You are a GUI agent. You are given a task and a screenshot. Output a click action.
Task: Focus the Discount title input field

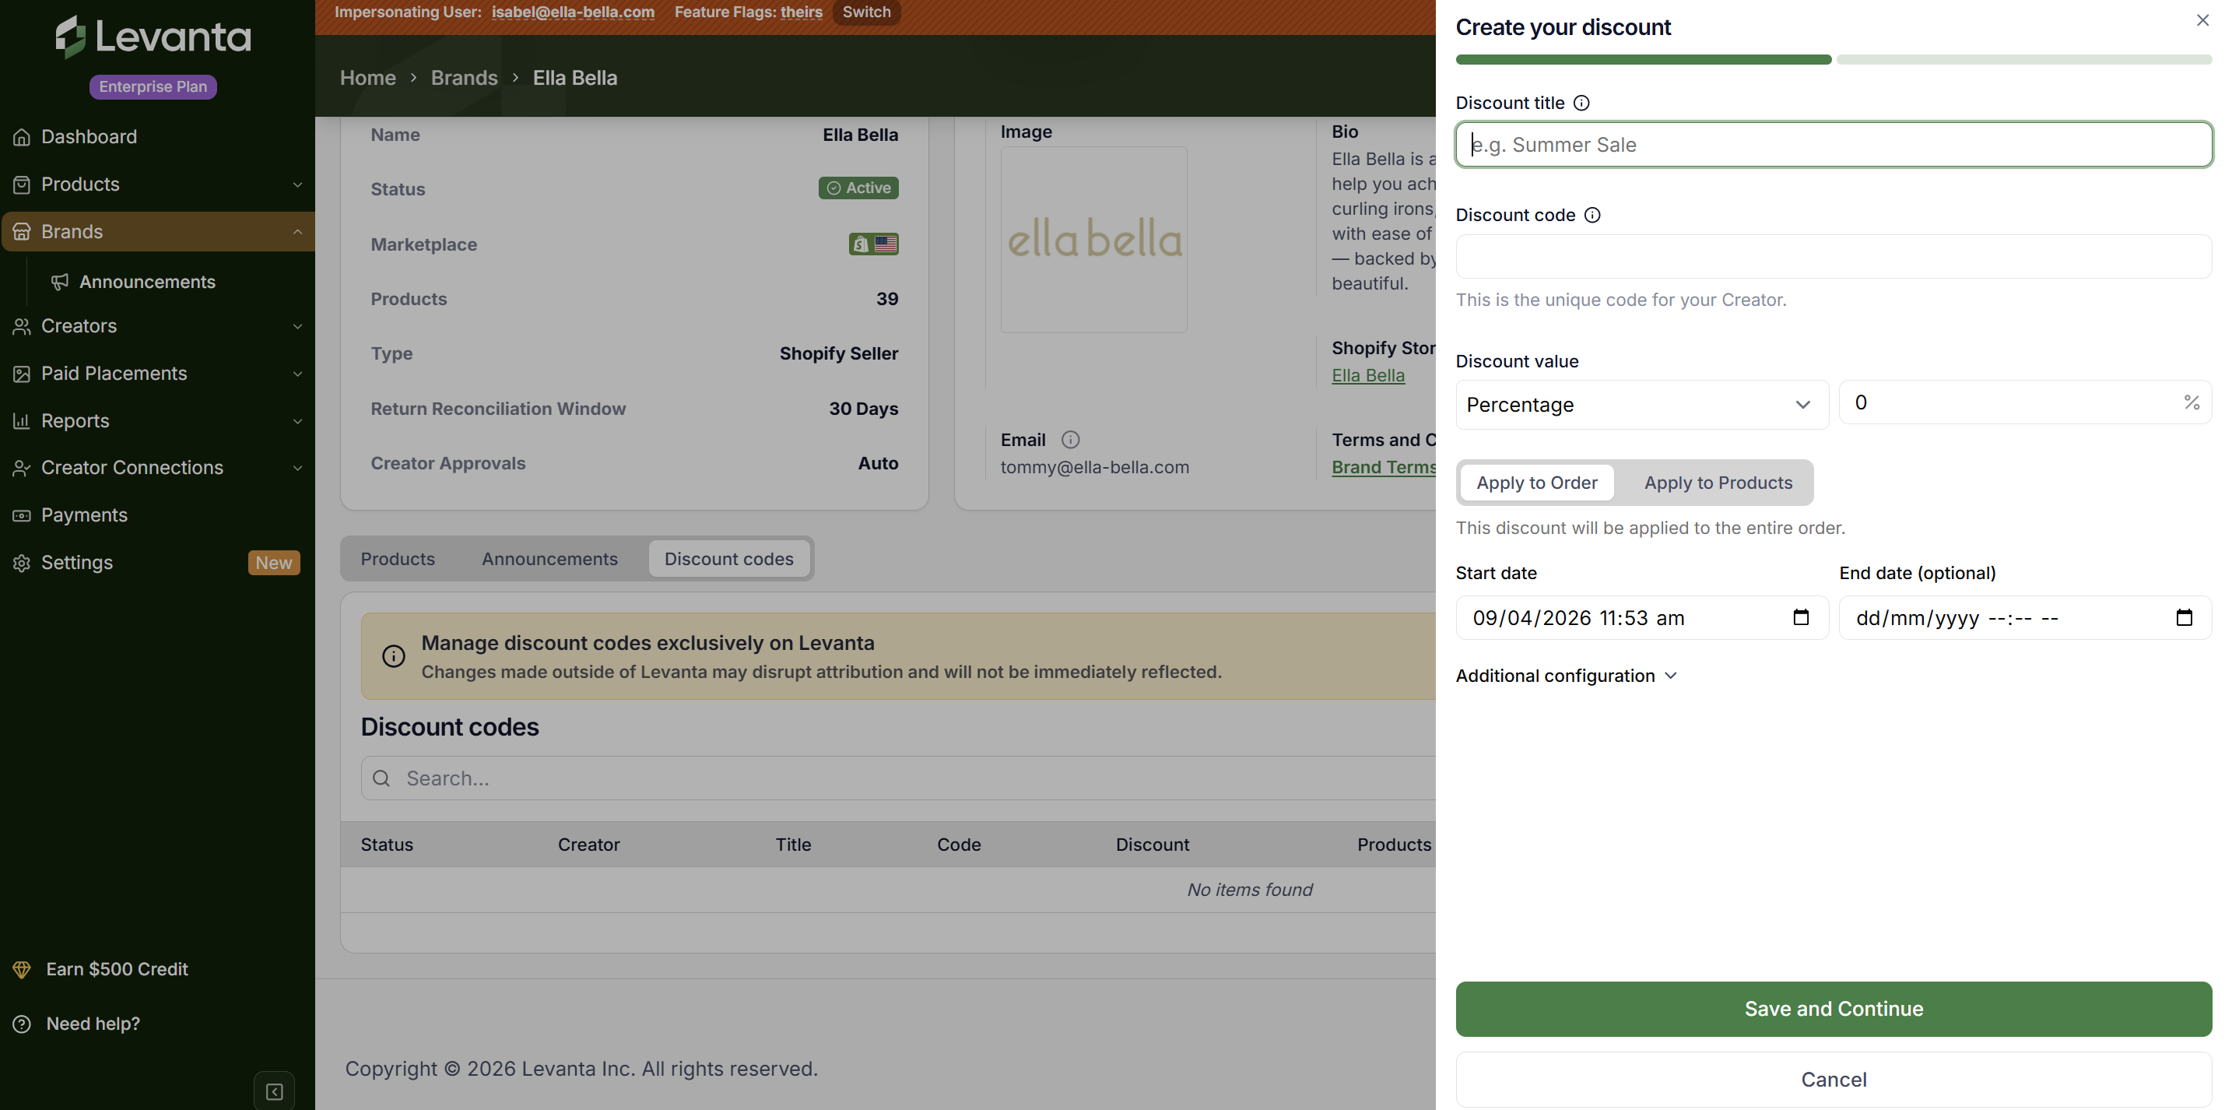coord(1834,145)
